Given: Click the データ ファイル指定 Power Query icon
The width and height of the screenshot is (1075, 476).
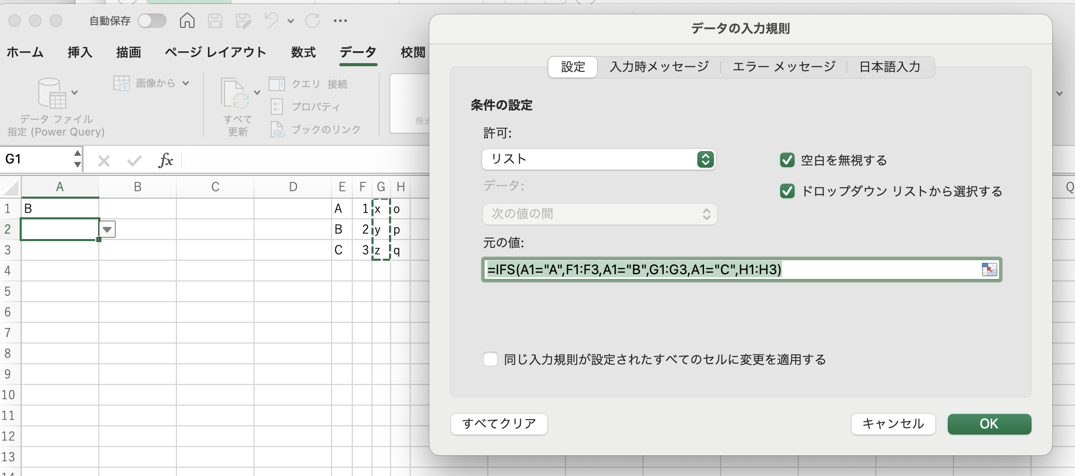Looking at the screenshot, I should click(x=53, y=93).
